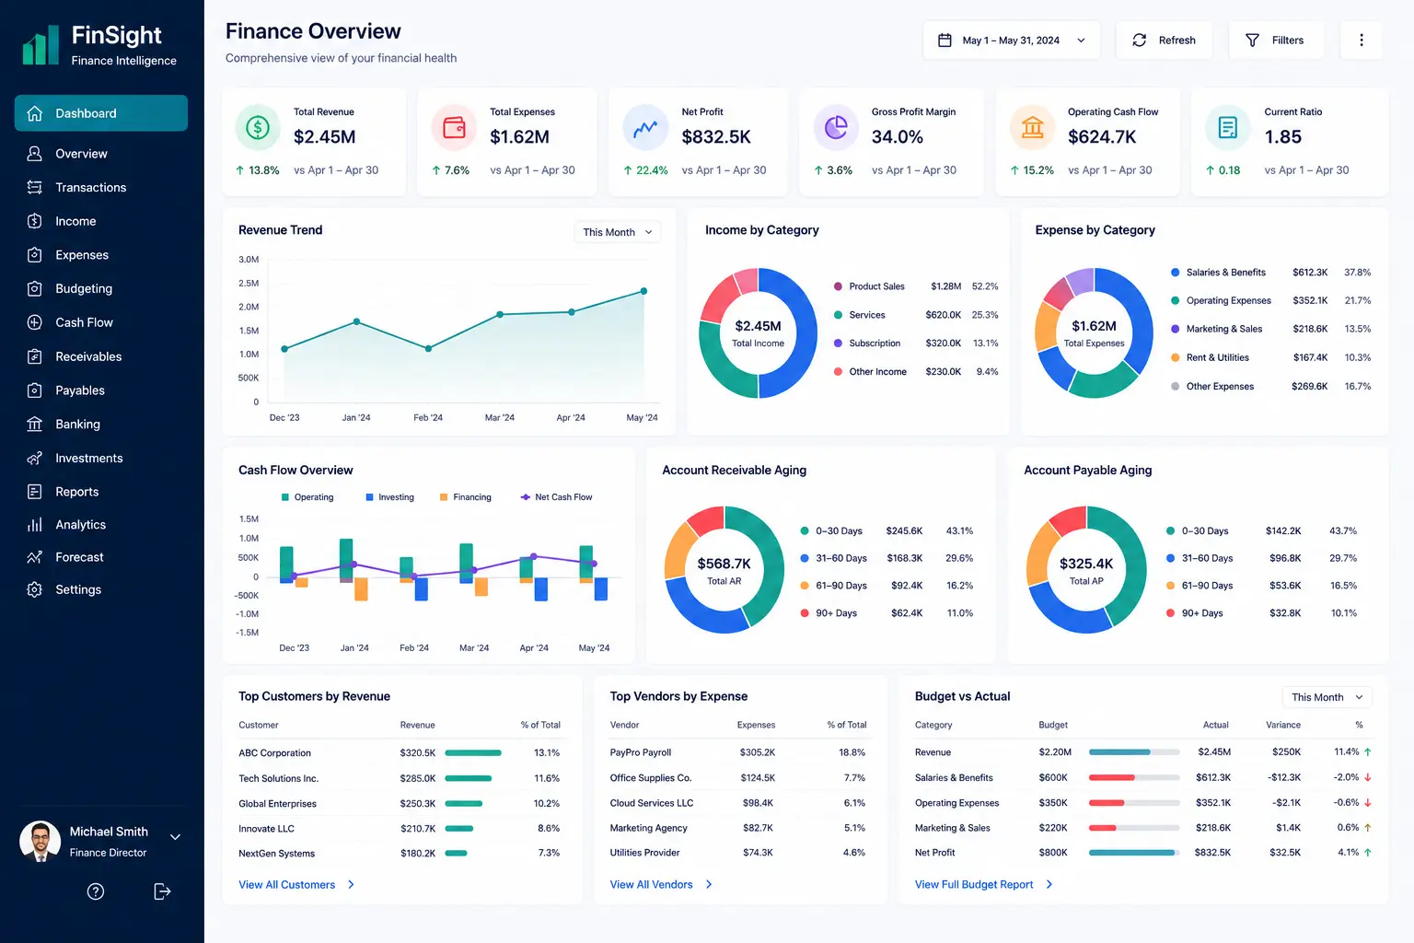
Task: Click the logout icon in sidebar footer
Action: click(162, 891)
